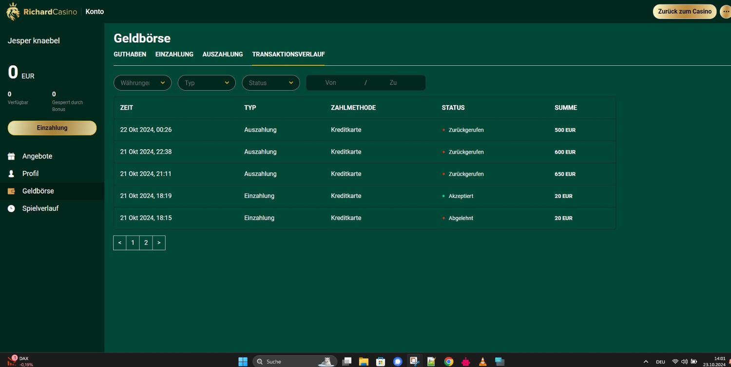Click the ZAHLMETHODE column header
The width and height of the screenshot is (731, 367).
click(x=353, y=108)
